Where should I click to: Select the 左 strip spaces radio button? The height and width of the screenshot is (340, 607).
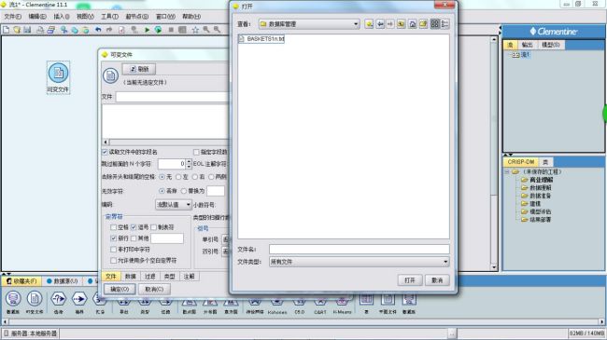pyautogui.click(x=178, y=177)
